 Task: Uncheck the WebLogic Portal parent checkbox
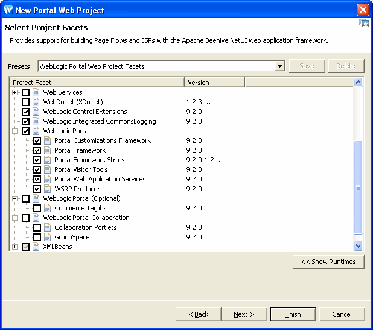[26, 131]
